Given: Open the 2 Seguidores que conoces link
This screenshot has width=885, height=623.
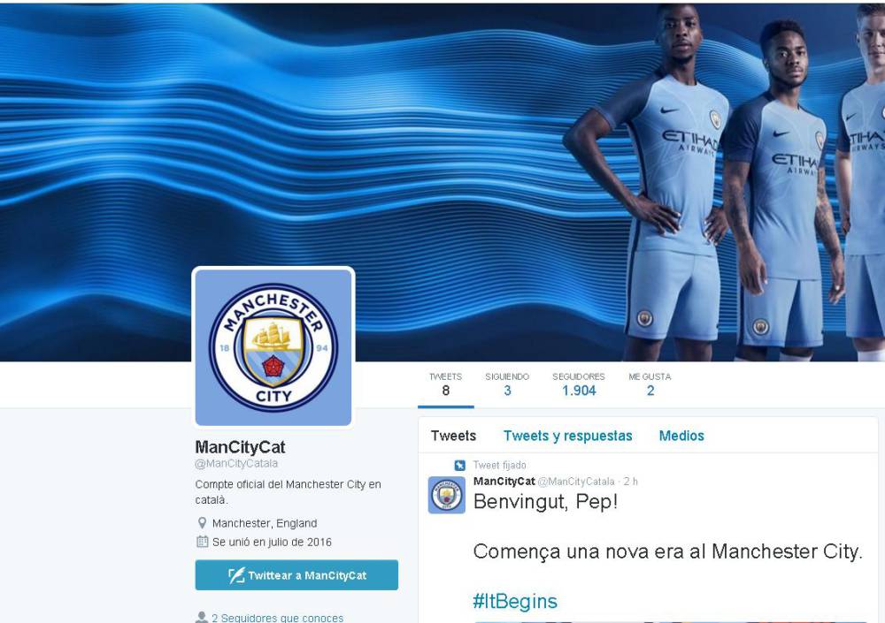Looking at the screenshot, I should [277, 618].
